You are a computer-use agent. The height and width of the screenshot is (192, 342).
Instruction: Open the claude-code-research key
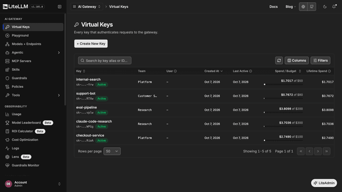click(94, 121)
